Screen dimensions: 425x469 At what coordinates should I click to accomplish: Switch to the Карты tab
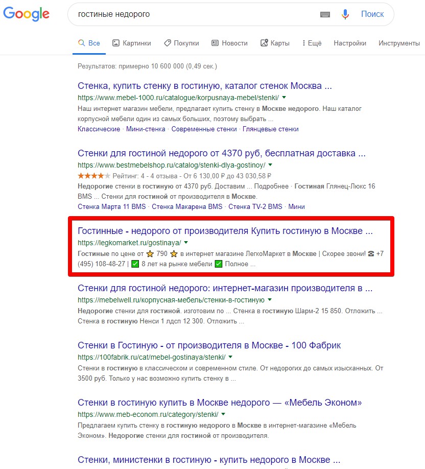coord(275,43)
